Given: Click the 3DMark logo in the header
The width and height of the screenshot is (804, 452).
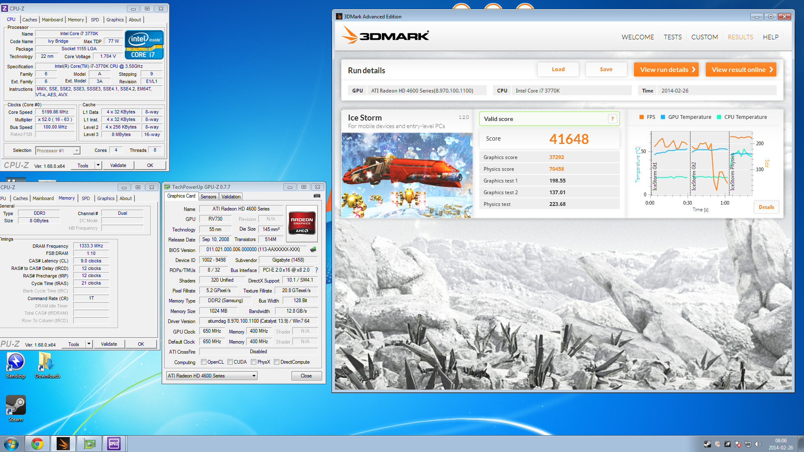Looking at the screenshot, I should tap(385, 35).
